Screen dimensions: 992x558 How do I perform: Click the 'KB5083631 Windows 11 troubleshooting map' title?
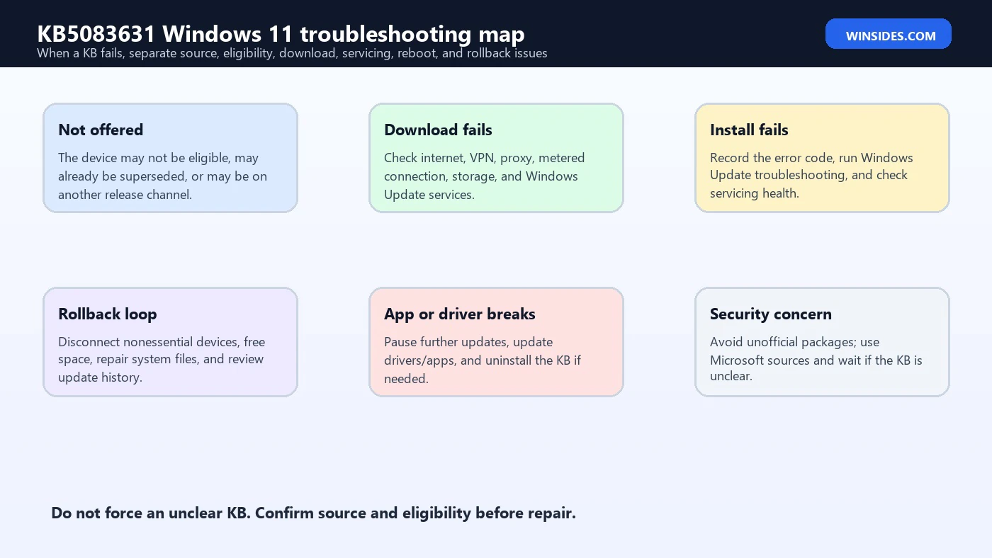(x=281, y=33)
